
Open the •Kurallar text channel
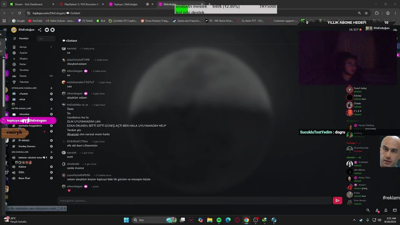(24, 114)
